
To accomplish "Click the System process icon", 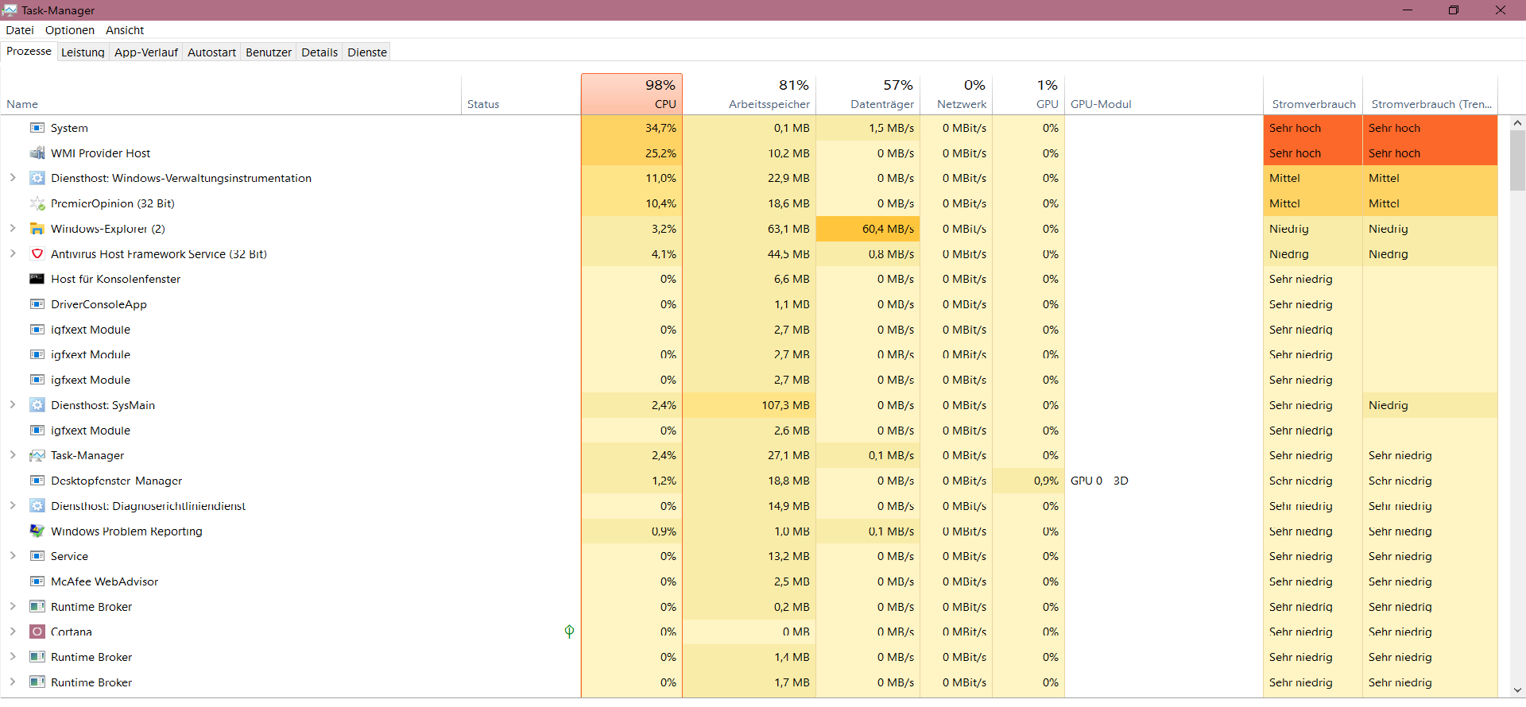I will click(37, 128).
